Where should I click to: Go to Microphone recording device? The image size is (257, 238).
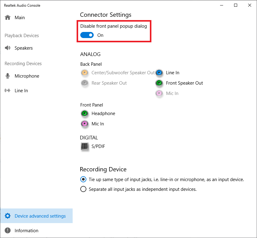(27, 76)
